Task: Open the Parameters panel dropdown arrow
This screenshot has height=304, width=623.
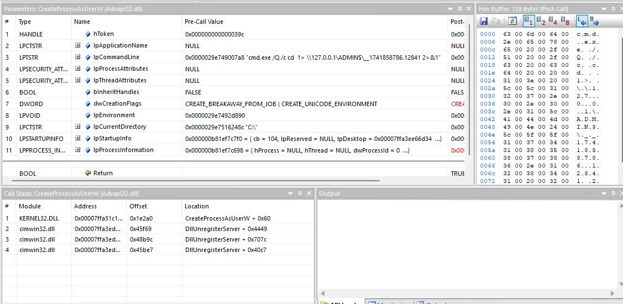Action: 450,8
